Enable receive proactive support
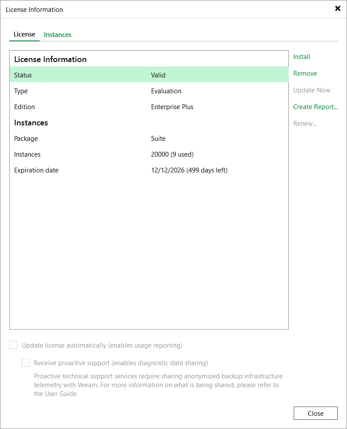This screenshot has height=429, width=347. (x=26, y=363)
